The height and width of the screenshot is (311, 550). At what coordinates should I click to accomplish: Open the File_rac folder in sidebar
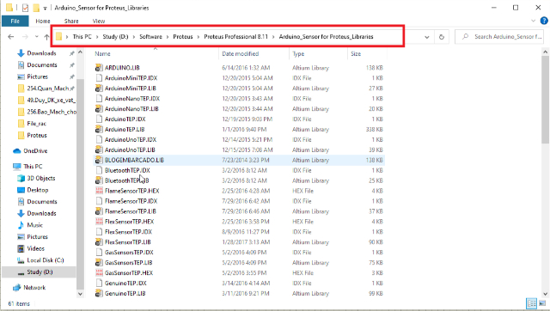click(36, 124)
